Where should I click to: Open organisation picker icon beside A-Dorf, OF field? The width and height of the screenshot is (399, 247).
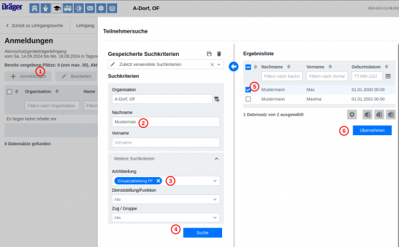tap(217, 99)
